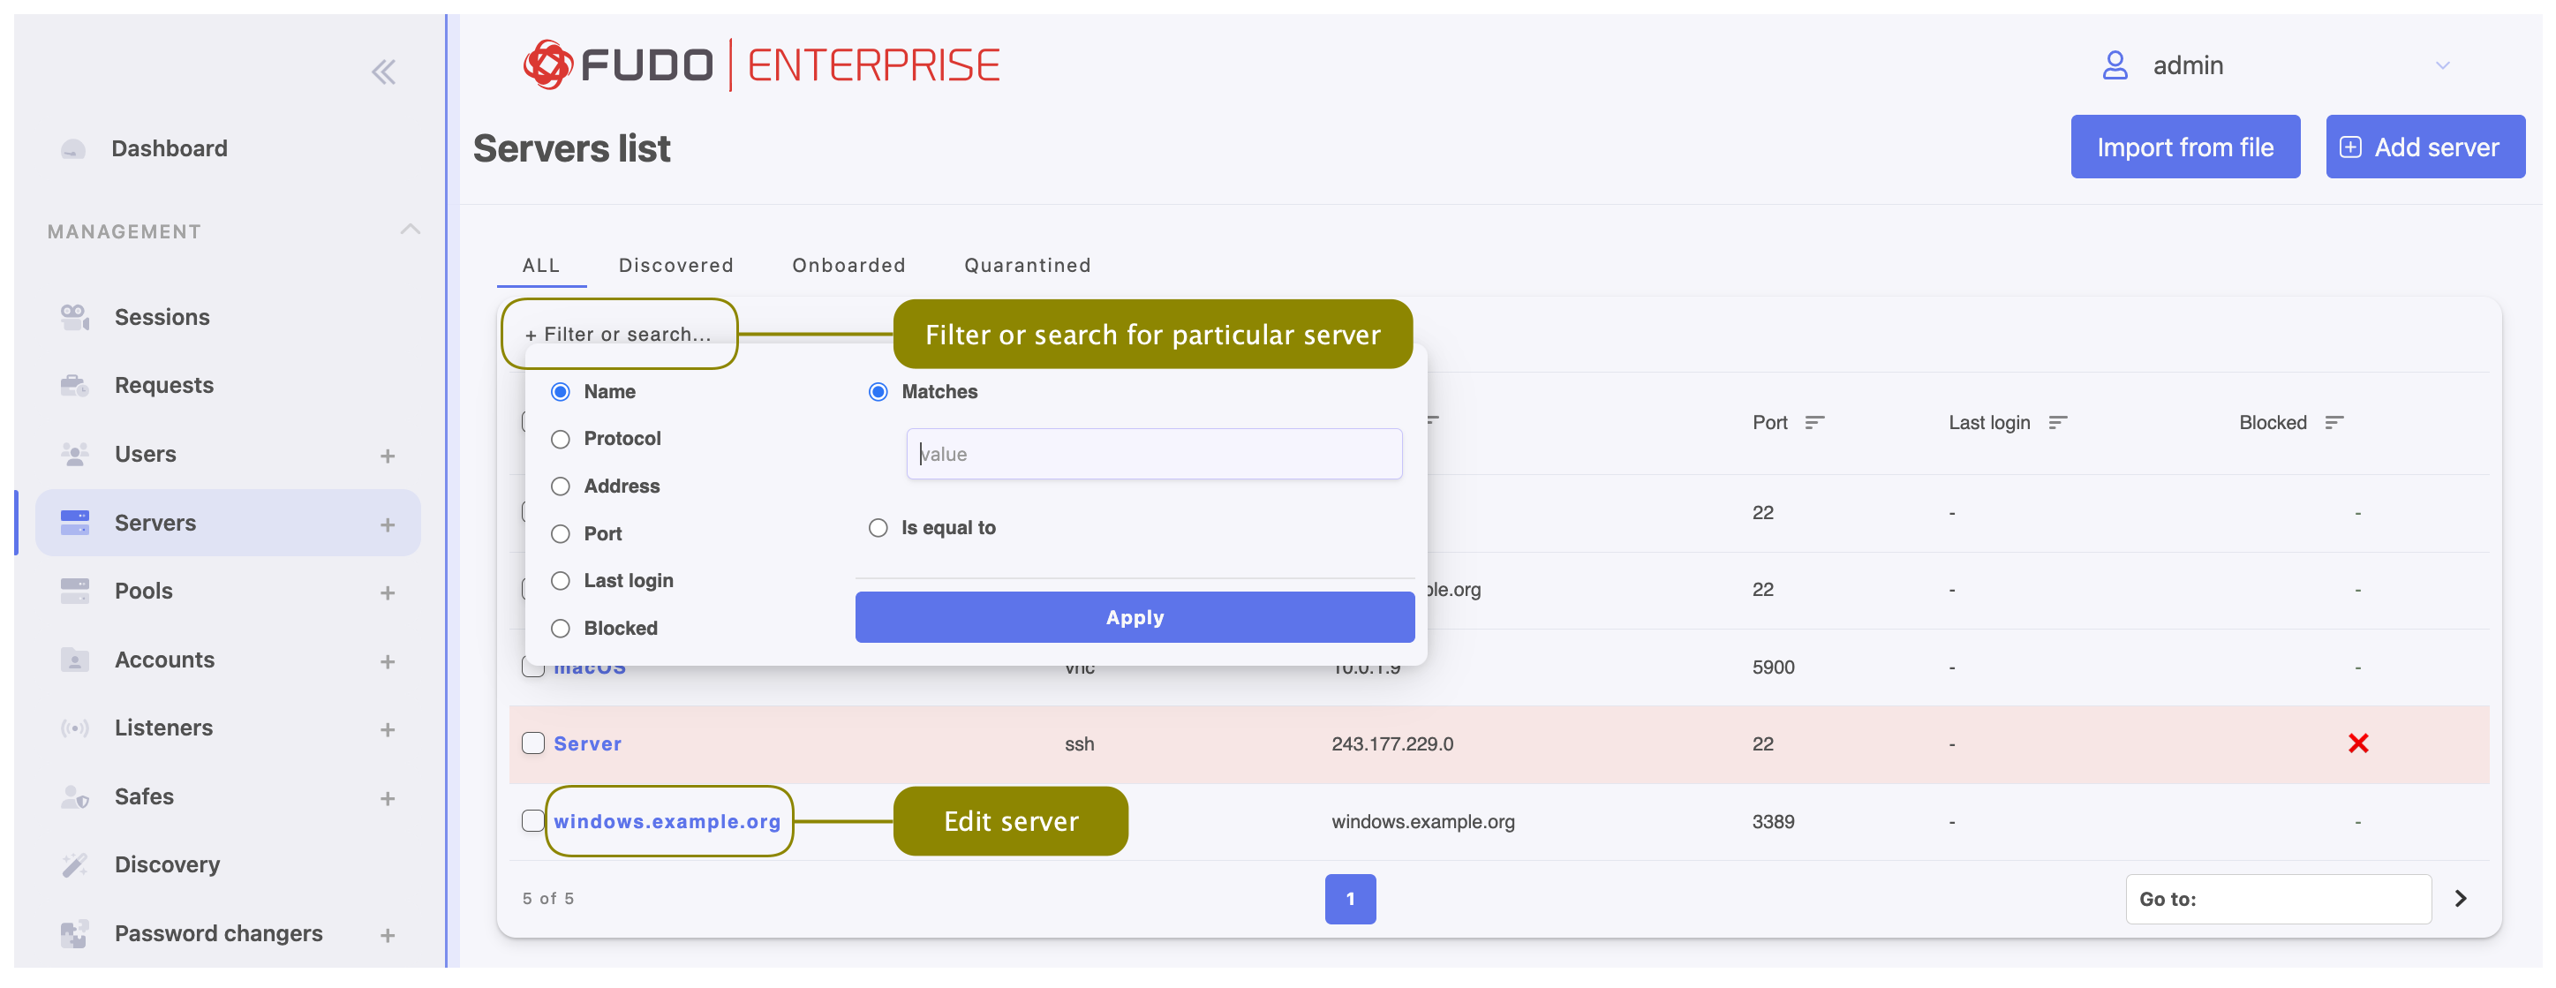Switch to the Quarantined tab

coord(1027,266)
